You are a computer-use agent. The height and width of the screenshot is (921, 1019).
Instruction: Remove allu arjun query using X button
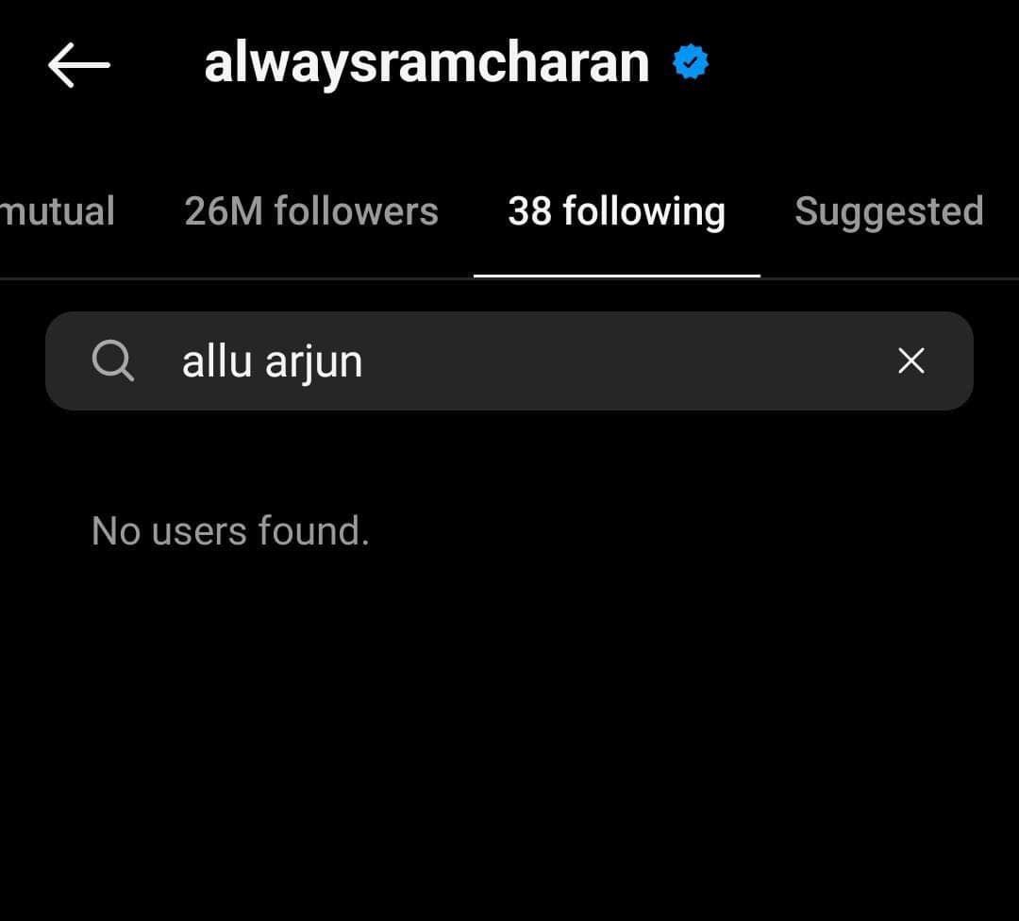[x=911, y=360]
